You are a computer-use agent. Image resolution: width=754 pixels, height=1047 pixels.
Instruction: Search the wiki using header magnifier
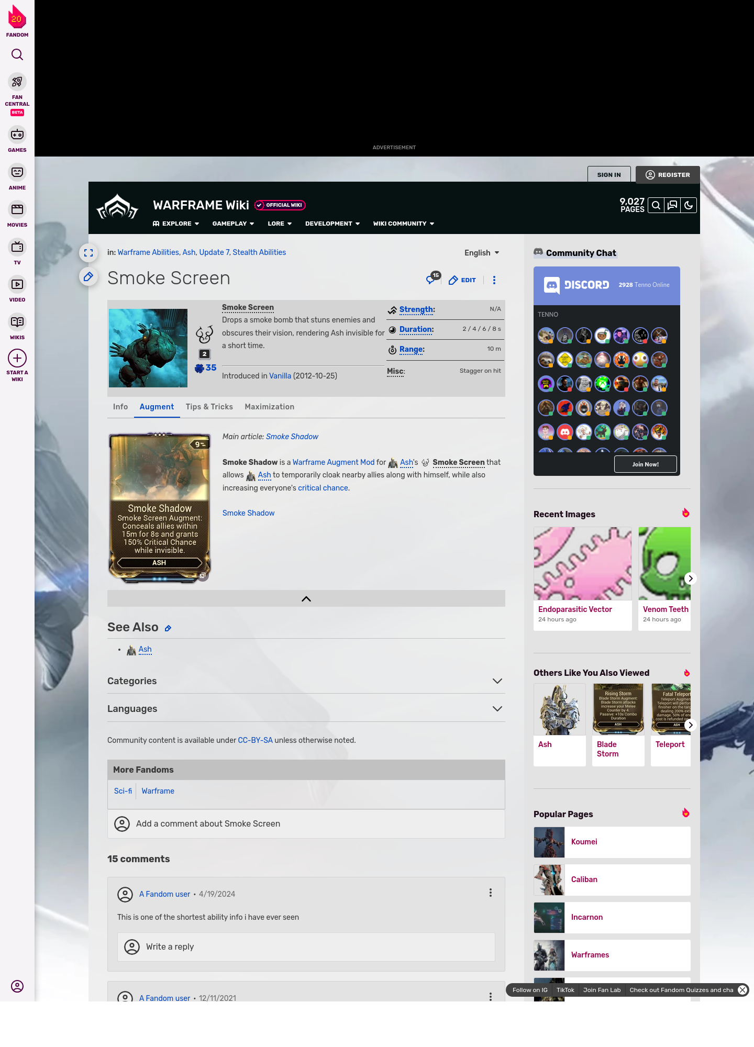(656, 205)
